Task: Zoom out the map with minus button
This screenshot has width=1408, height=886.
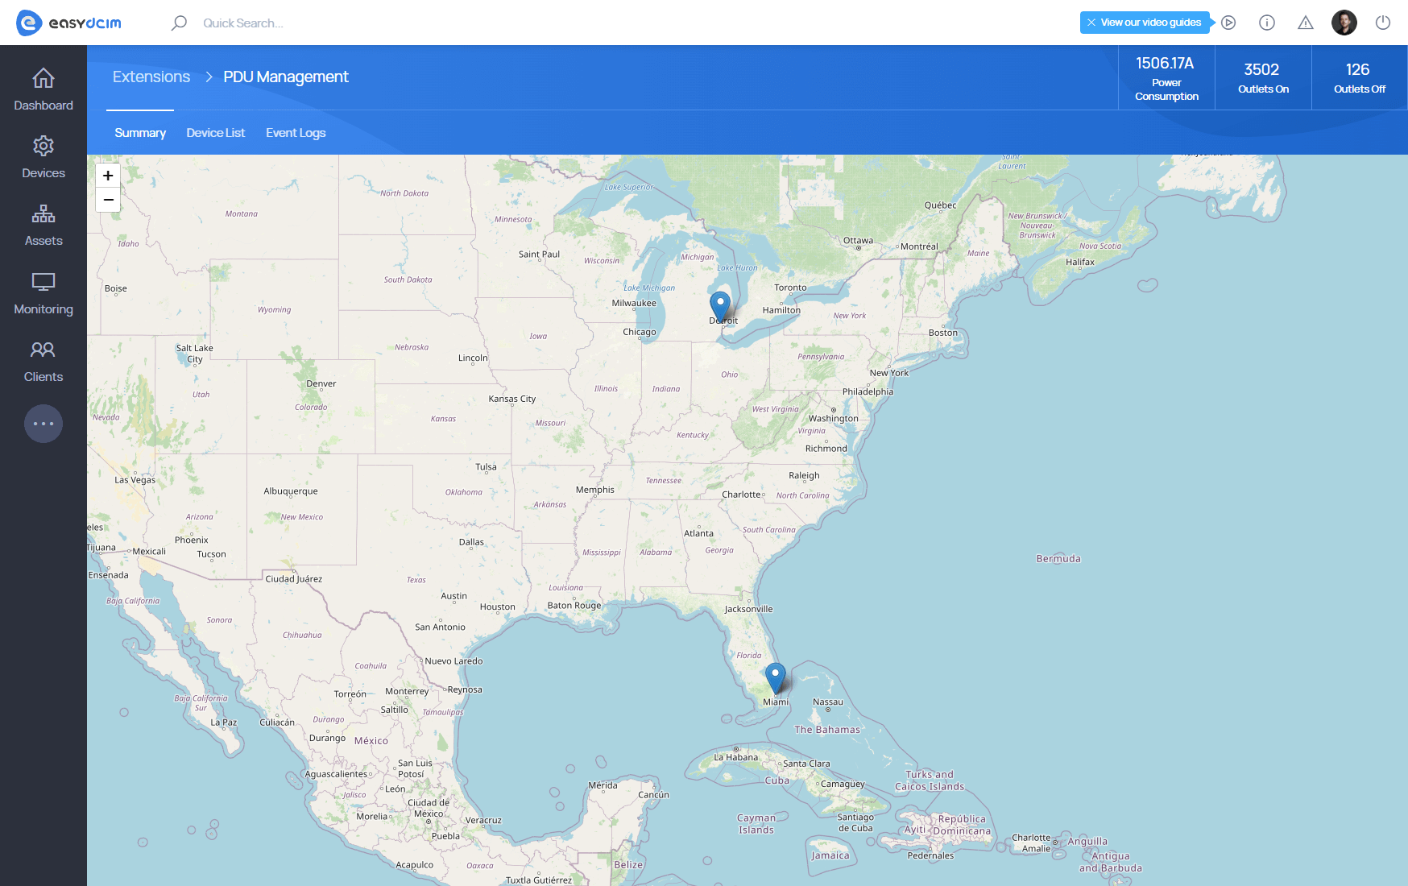Action: pos(108,200)
